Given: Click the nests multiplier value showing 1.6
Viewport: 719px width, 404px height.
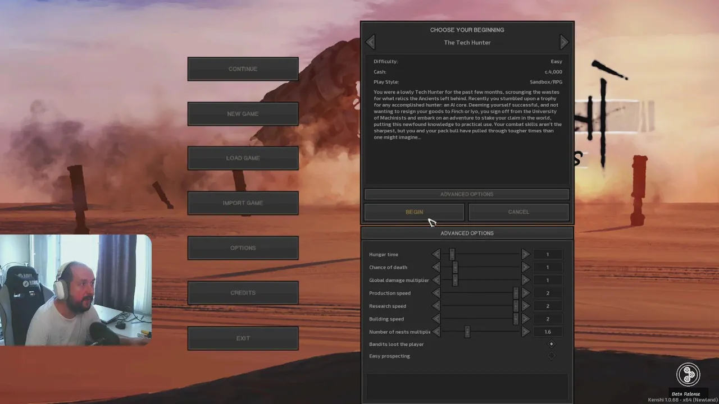Looking at the screenshot, I should [548, 332].
